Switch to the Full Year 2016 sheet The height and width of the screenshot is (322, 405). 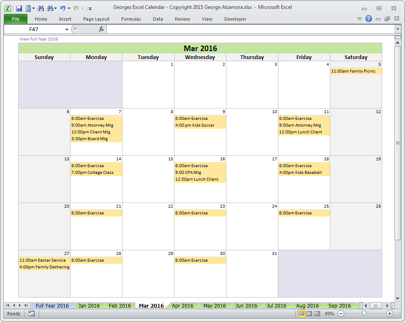52,306
